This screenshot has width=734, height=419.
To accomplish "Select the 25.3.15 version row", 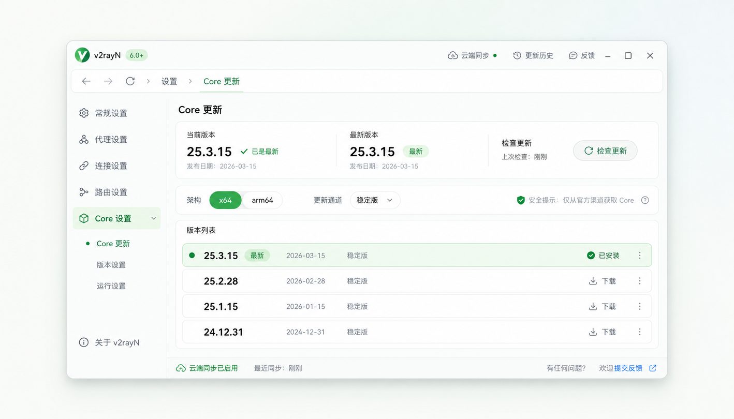I will tap(417, 256).
